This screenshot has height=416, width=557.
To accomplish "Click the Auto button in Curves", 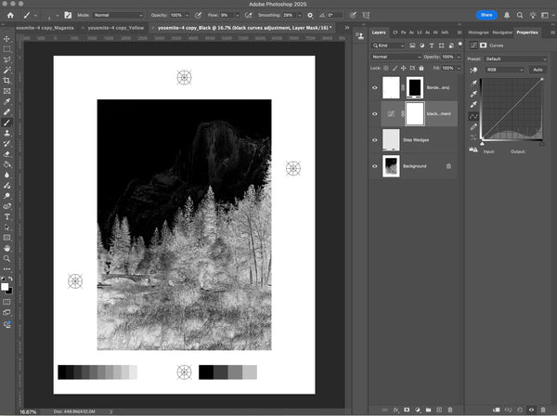I will pyautogui.click(x=538, y=70).
